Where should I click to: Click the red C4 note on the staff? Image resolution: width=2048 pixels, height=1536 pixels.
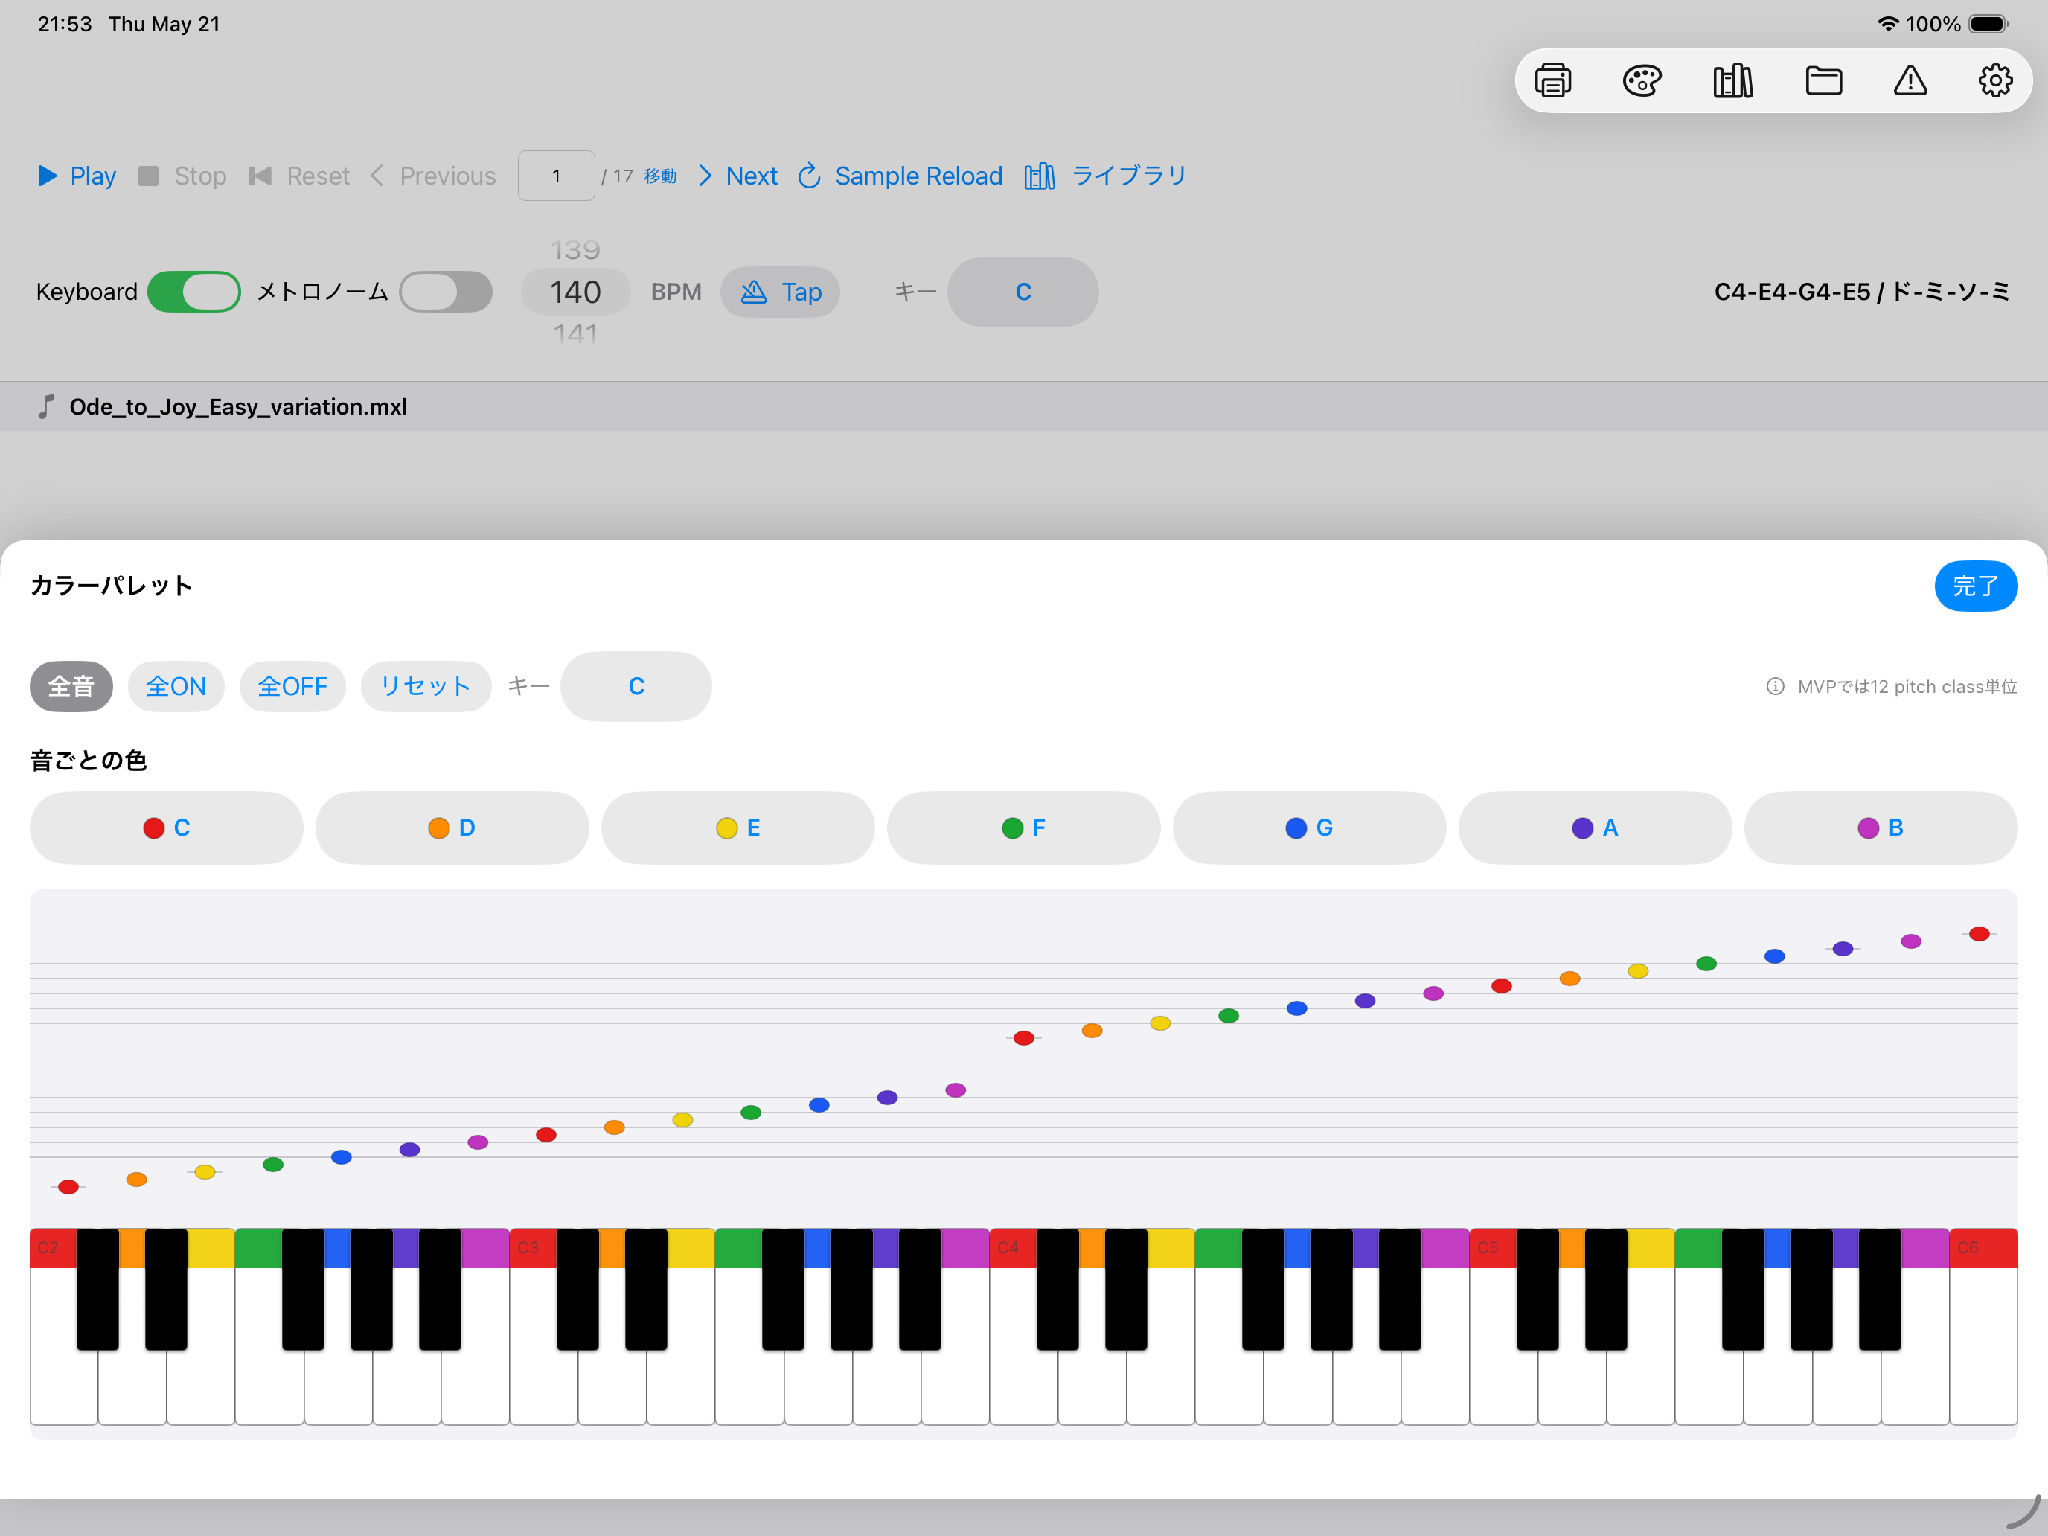click(1024, 1038)
